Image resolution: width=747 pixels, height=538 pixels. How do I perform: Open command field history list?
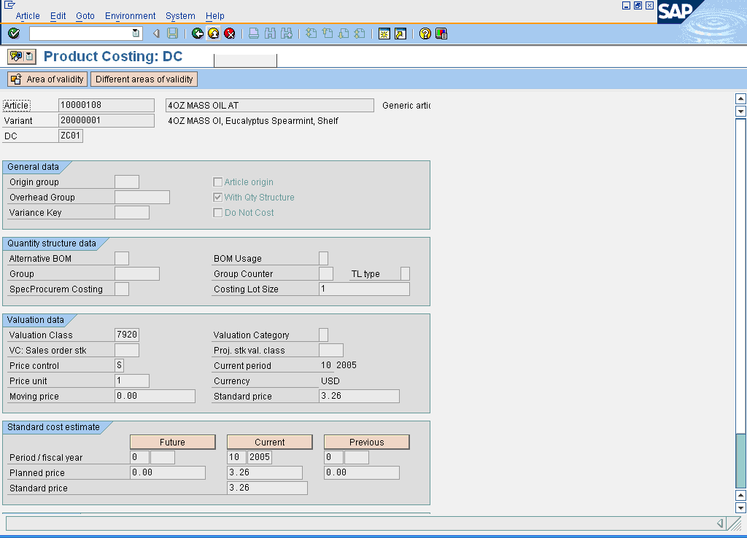136,34
